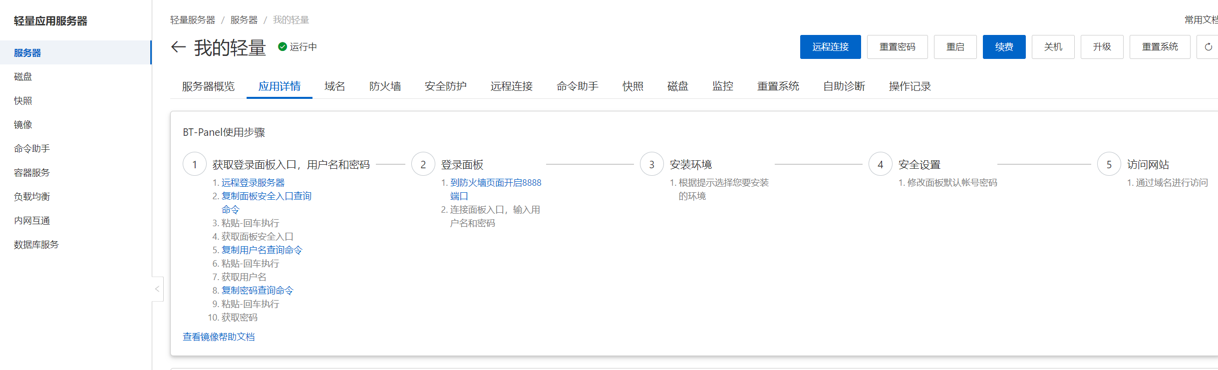Screen dimensions: 1218x370
Task: Switch to the 重置系统 tab
Action: click(x=778, y=86)
